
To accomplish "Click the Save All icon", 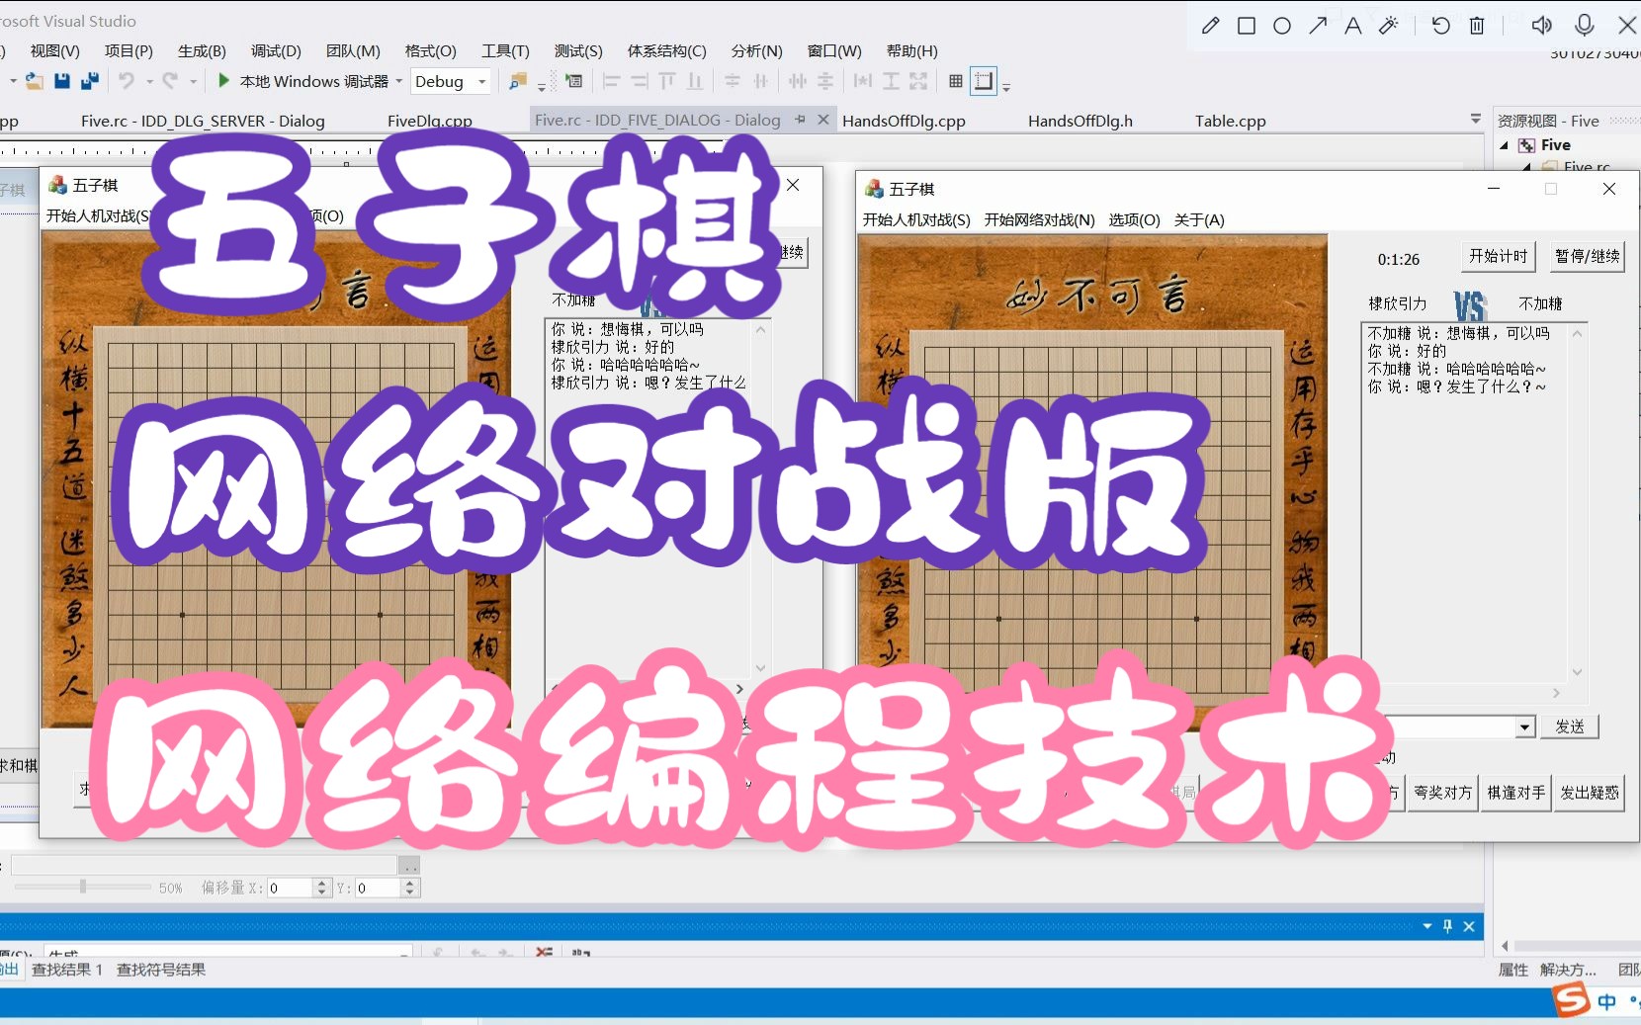I will (x=90, y=81).
